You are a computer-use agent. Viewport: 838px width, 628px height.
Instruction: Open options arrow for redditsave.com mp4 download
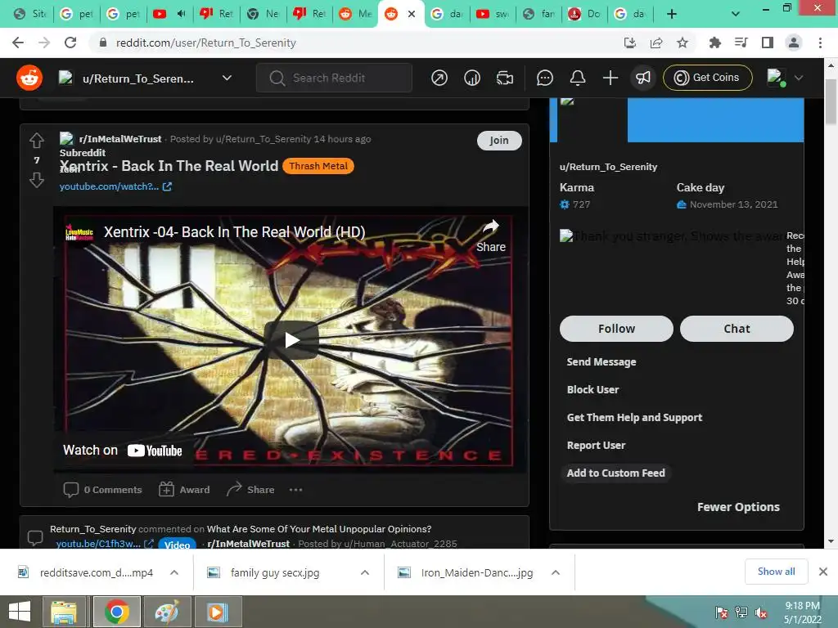(x=174, y=572)
